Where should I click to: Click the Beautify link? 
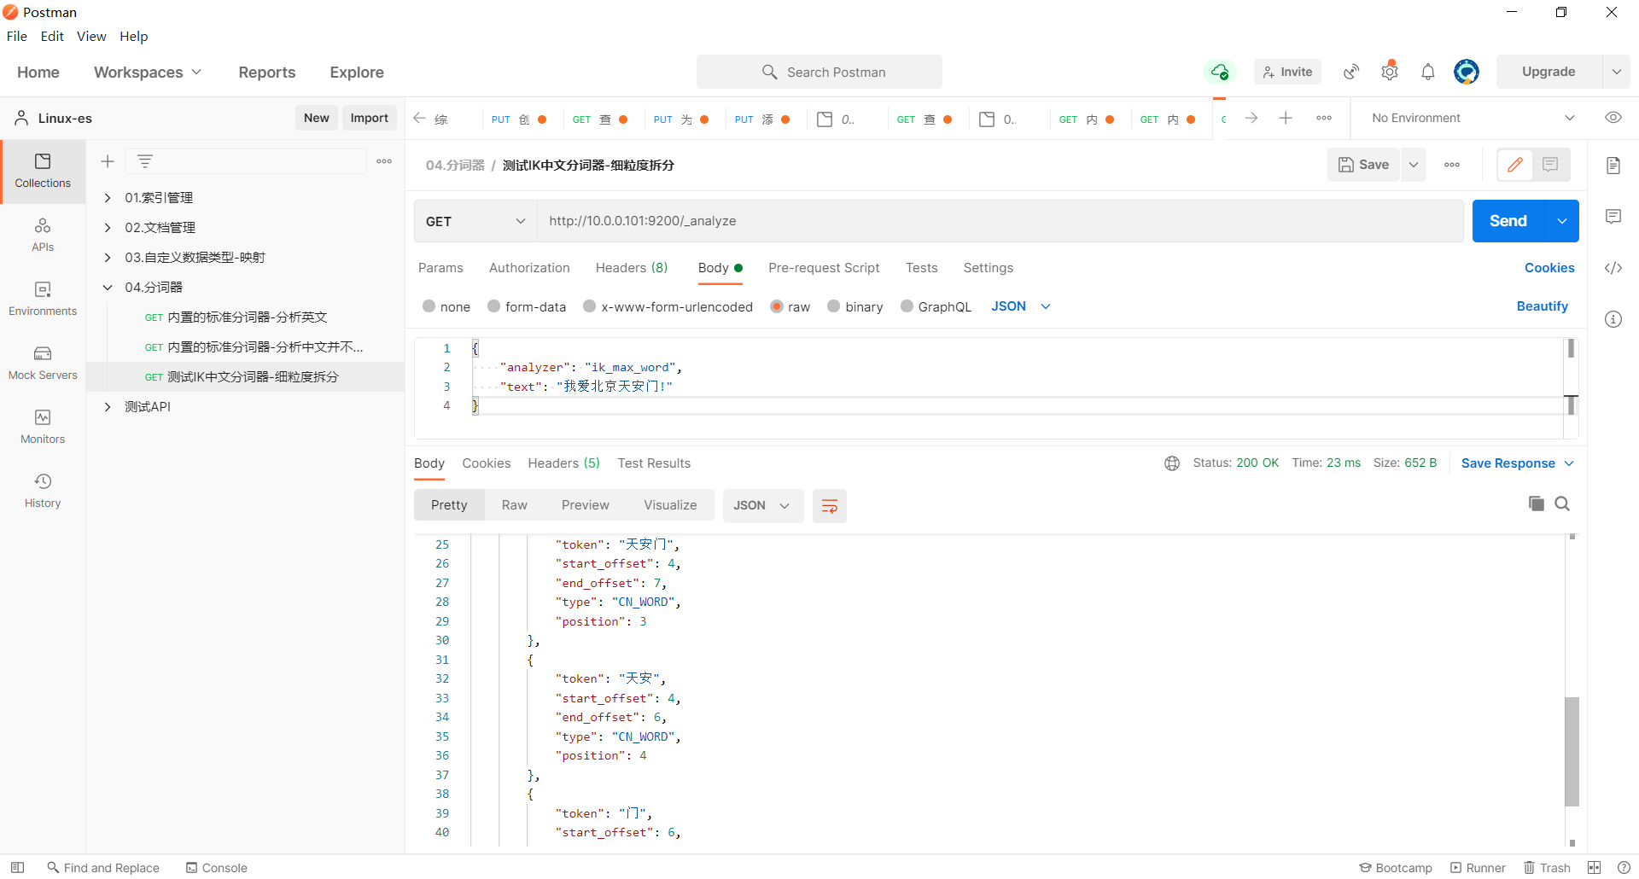click(1542, 306)
